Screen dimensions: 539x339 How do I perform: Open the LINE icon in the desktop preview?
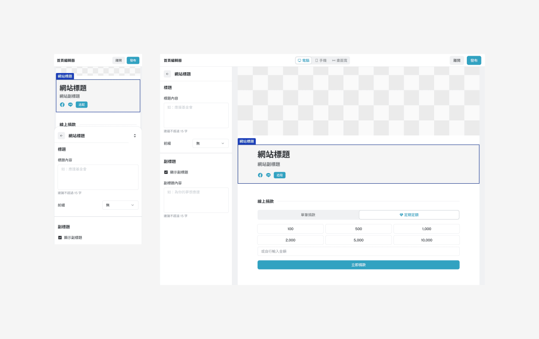(268, 175)
